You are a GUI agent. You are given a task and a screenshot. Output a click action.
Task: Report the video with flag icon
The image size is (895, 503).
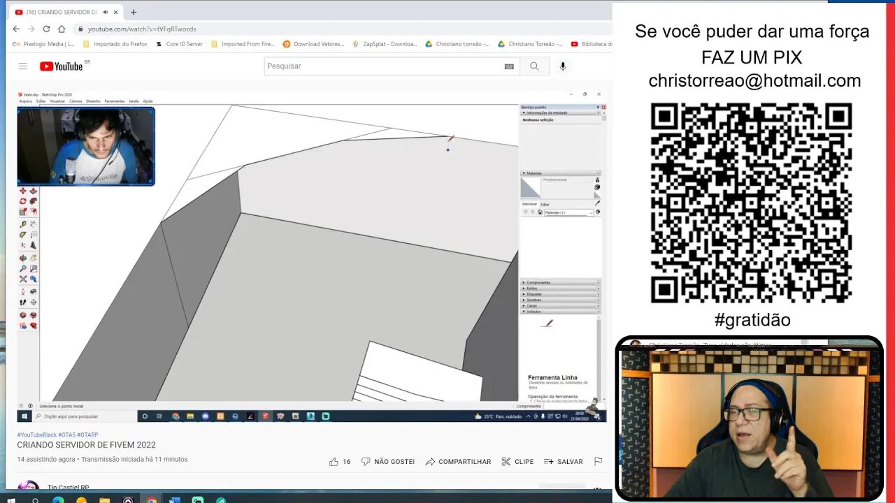[598, 462]
